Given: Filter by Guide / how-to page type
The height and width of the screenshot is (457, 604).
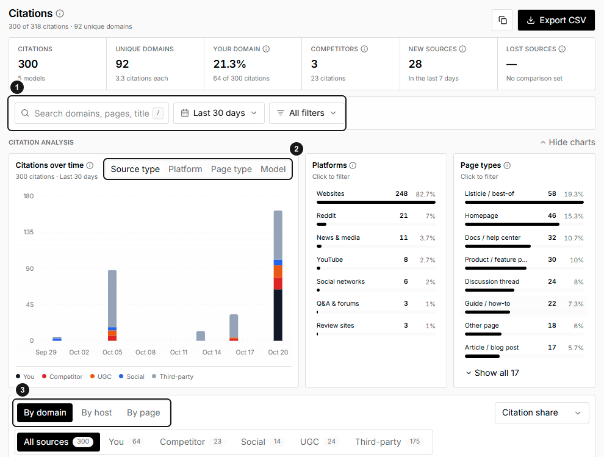Looking at the screenshot, I should 524,306.
